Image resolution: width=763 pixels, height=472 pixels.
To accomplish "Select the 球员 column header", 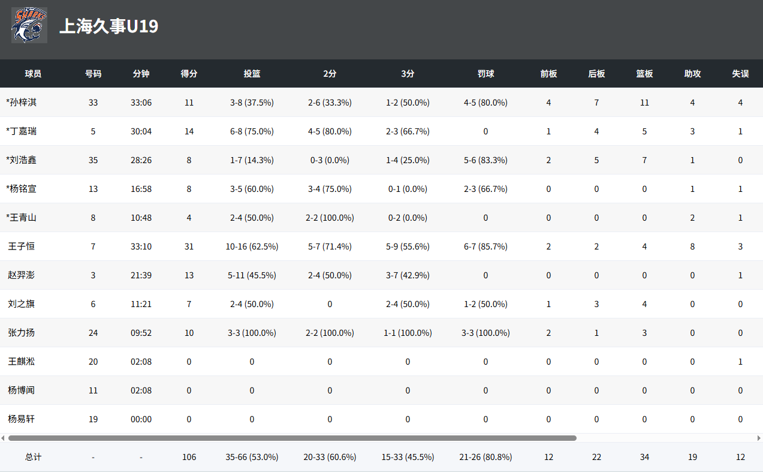I will point(33,74).
